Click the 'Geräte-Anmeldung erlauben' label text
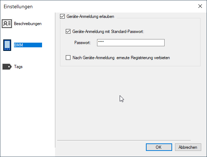Viewport: 207px width, 157px height. [90, 16]
